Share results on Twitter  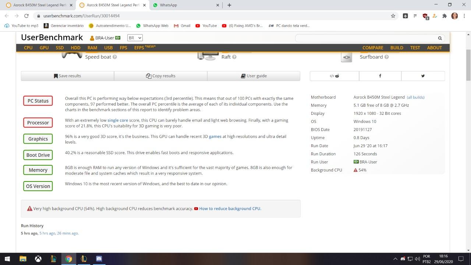[x=423, y=76]
